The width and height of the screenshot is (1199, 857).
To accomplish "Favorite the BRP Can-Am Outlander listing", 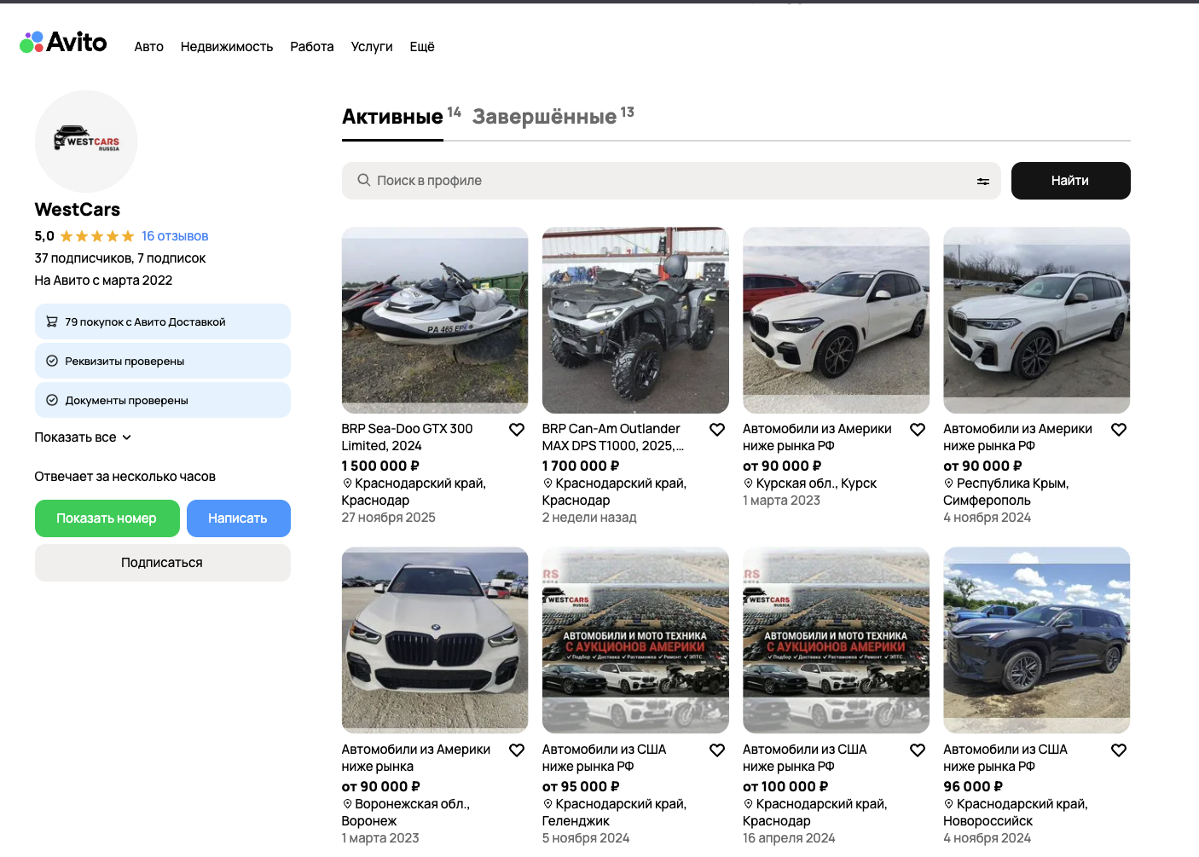I will tap(717, 430).
